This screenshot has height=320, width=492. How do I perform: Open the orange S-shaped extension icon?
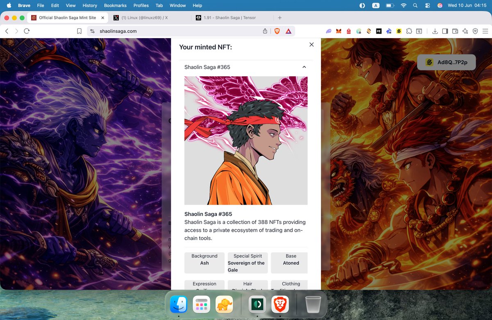[x=369, y=31]
